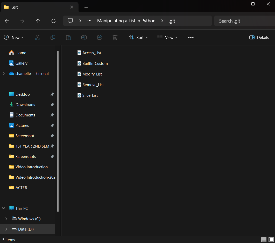Expand the This PC tree item
Image resolution: width=275 pixels, height=243 pixels.
pos(3,208)
